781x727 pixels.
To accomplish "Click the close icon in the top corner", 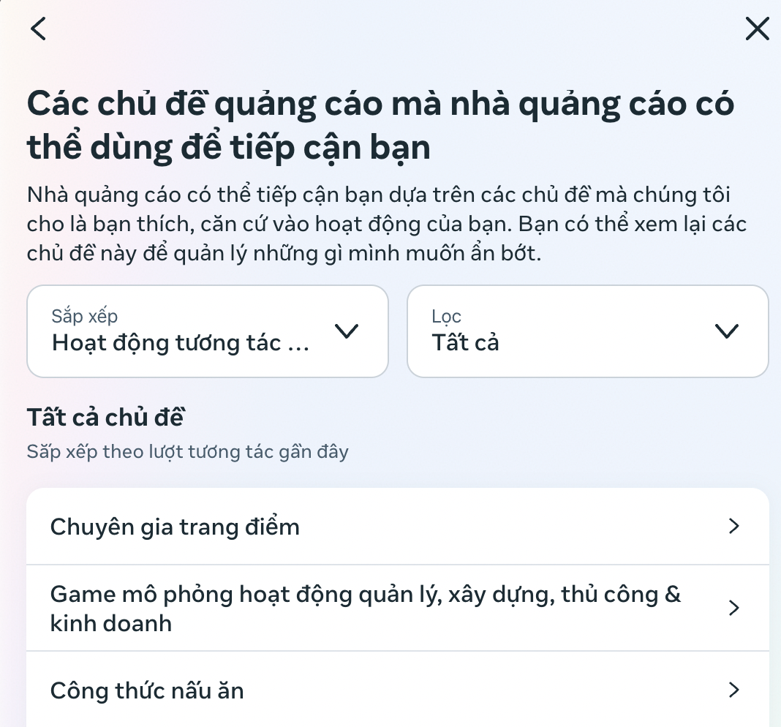I will coord(757,29).
